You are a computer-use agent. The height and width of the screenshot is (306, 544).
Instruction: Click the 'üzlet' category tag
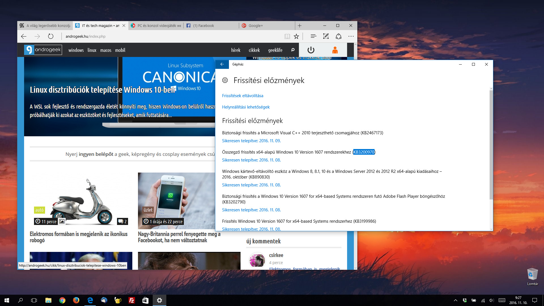tap(148, 210)
